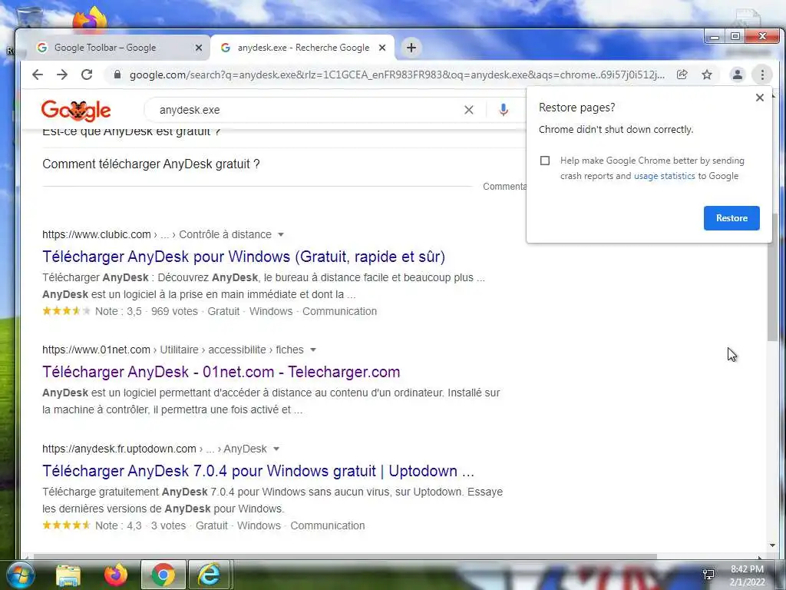Reload the current page

click(x=87, y=75)
